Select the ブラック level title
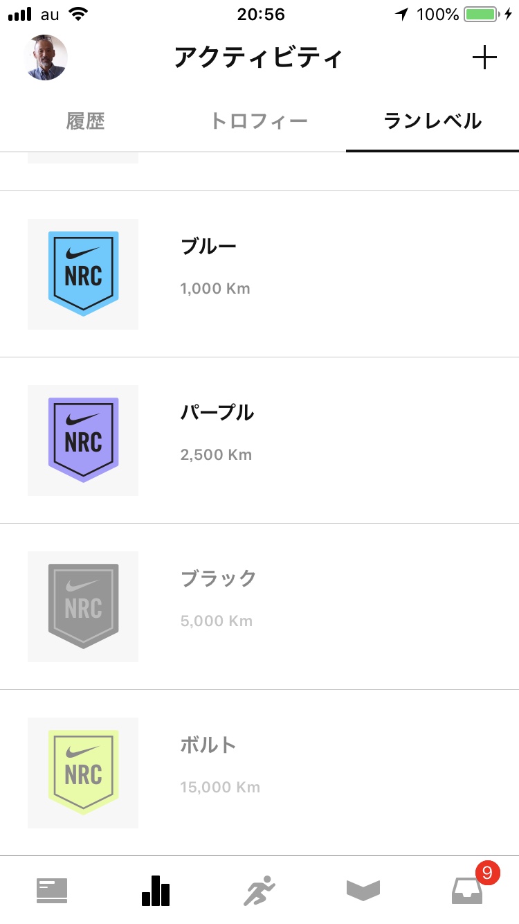Screen dimensions: 519x924 point(219,578)
